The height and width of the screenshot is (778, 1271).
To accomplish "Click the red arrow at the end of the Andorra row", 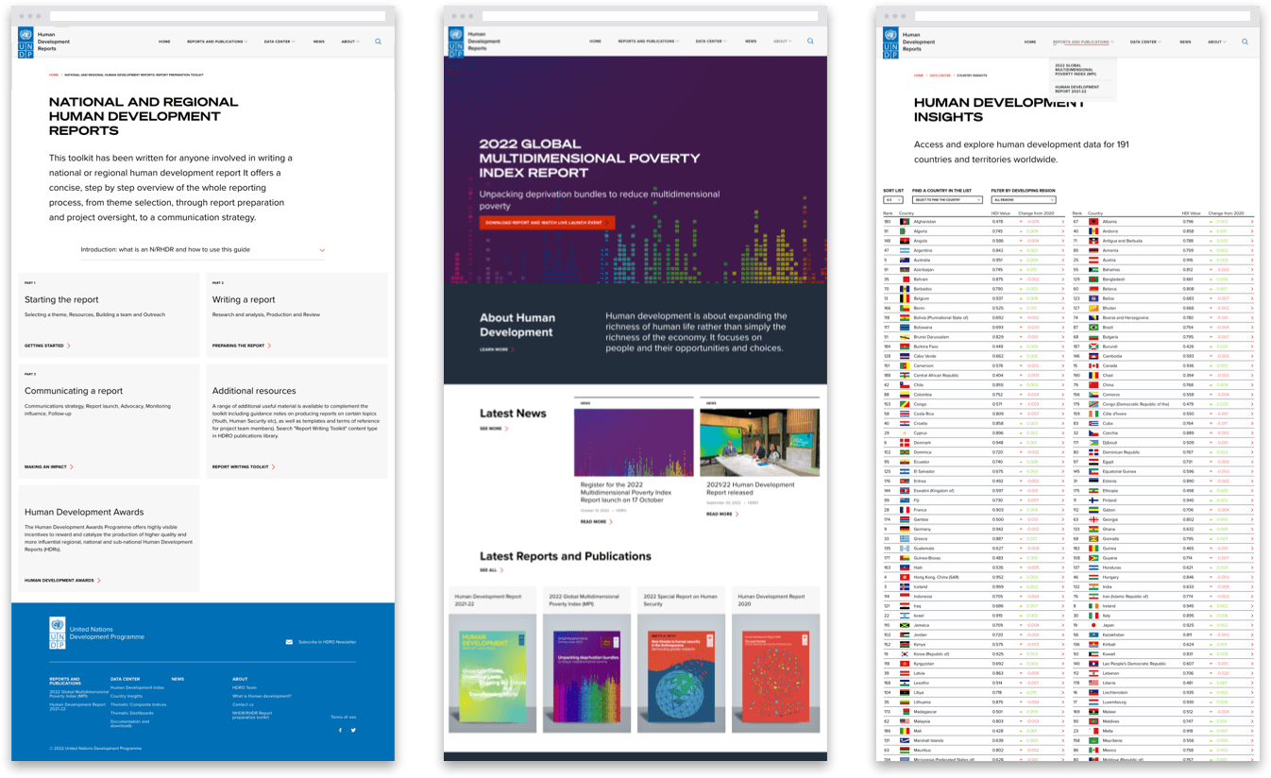I will pos(1252,231).
